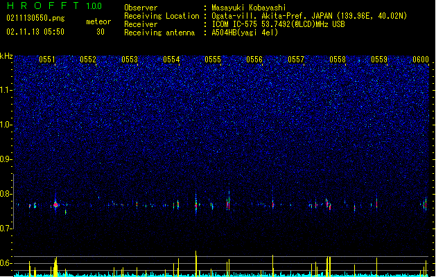The image size is (436, 277).
Task: Click the 0.7 kHz axis label
Action: click(x=6, y=229)
